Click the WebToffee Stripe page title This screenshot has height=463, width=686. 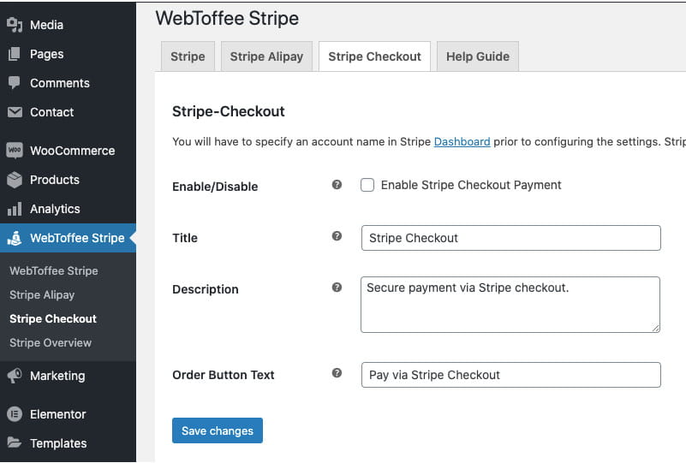pos(227,18)
